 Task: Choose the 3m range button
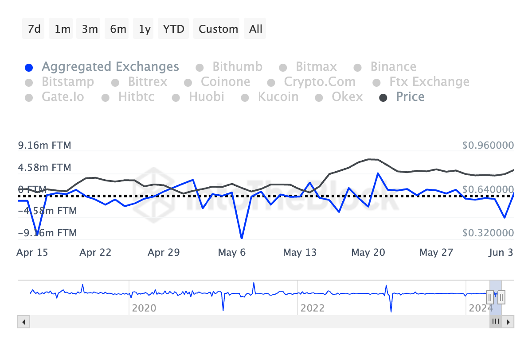tap(90, 29)
